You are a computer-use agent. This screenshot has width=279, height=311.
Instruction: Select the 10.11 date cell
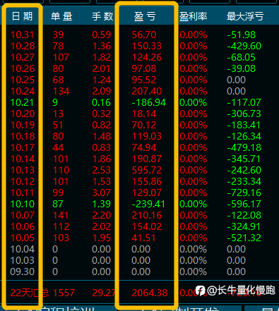click(23, 193)
